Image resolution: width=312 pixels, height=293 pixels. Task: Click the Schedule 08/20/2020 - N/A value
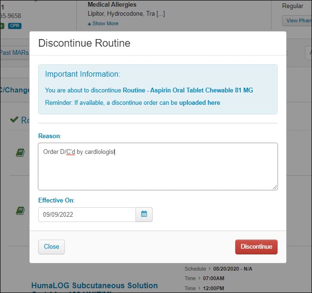point(233,269)
